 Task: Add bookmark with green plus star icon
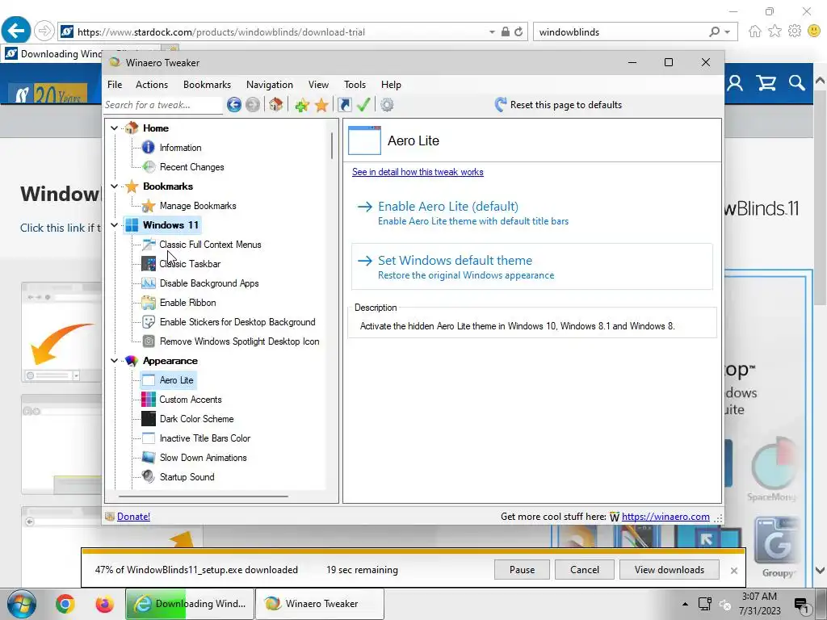(x=302, y=105)
